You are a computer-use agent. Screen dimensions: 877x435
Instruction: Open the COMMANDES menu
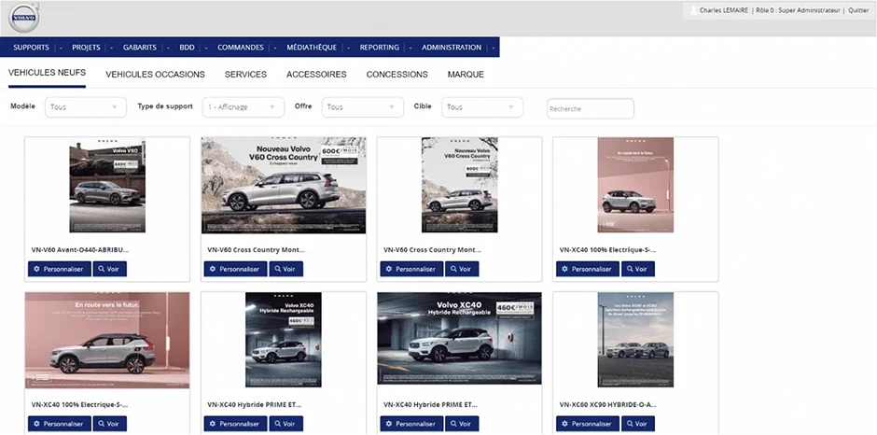click(x=241, y=48)
